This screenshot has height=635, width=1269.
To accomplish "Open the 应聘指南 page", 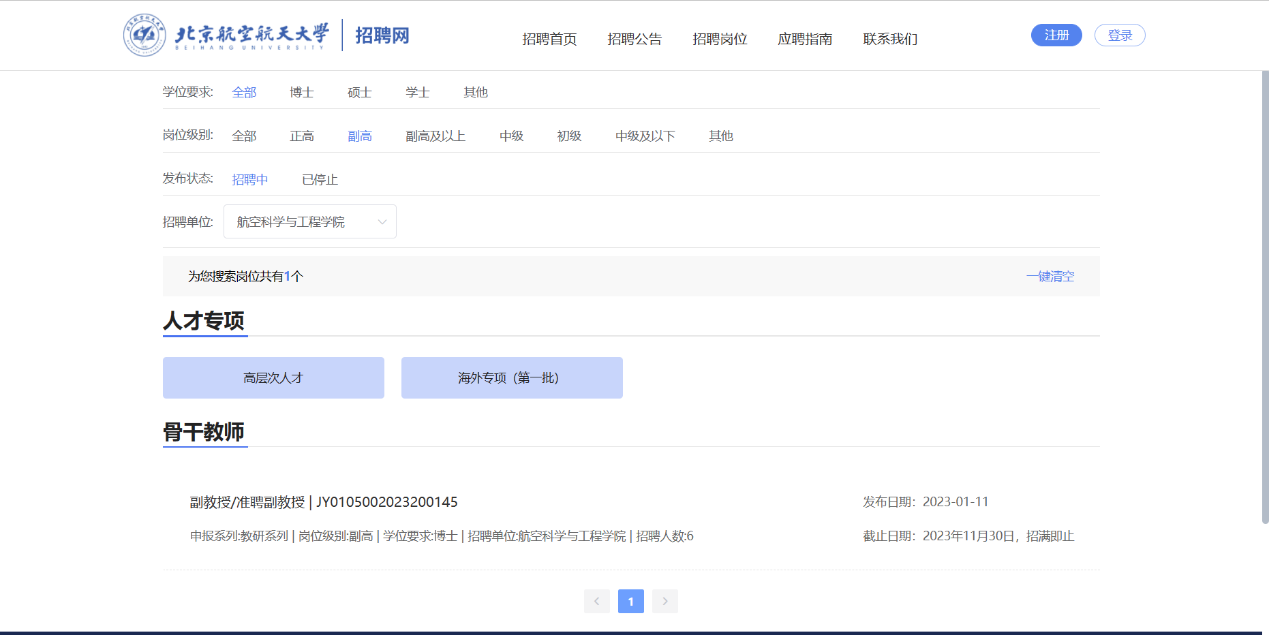I will [805, 39].
